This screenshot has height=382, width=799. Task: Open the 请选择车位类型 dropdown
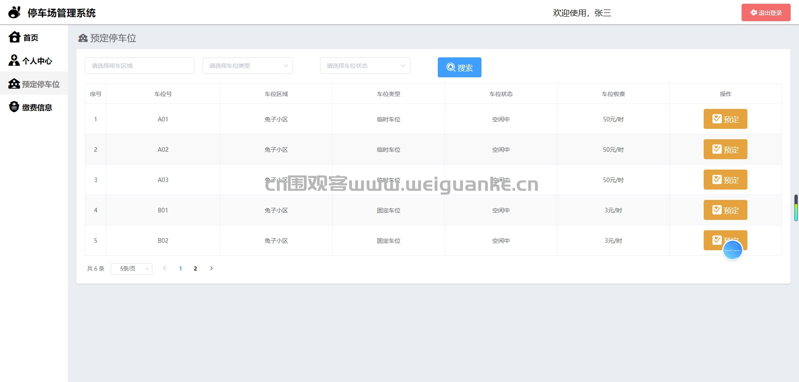[248, 66]
